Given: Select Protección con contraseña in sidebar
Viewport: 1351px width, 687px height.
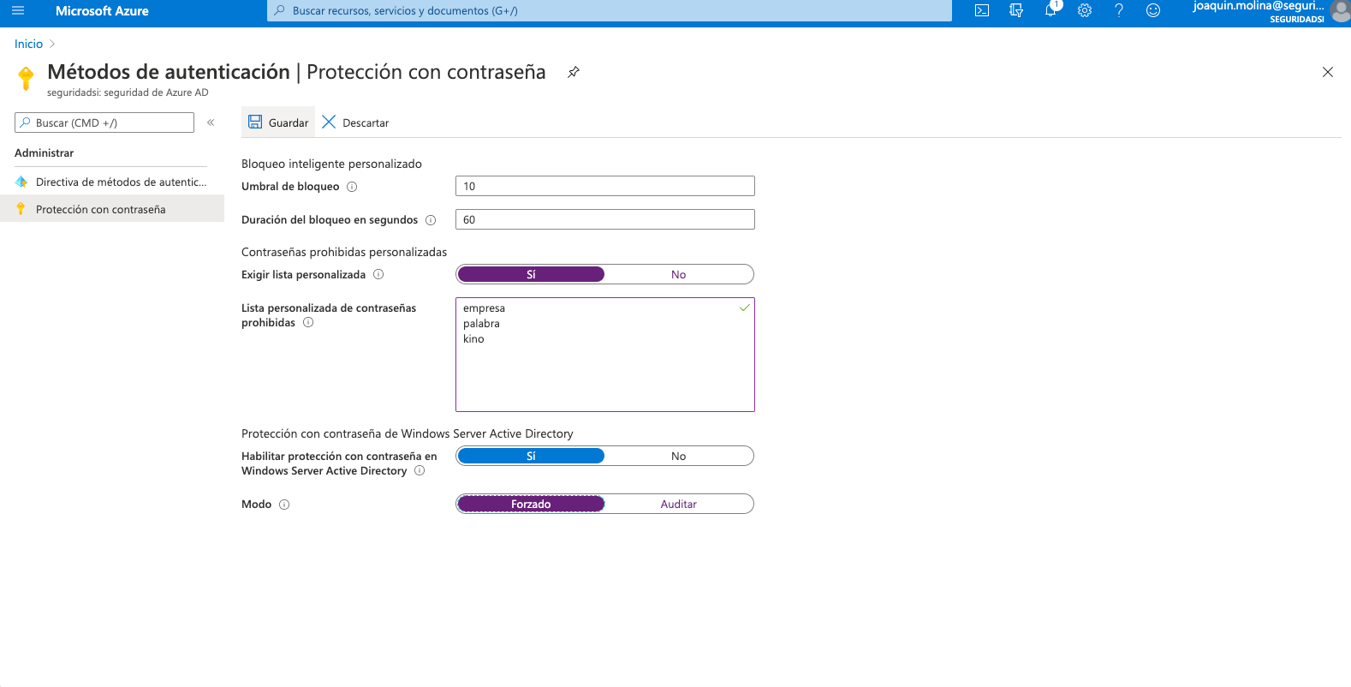Looking at the screenshot, I should coord(100,210).
